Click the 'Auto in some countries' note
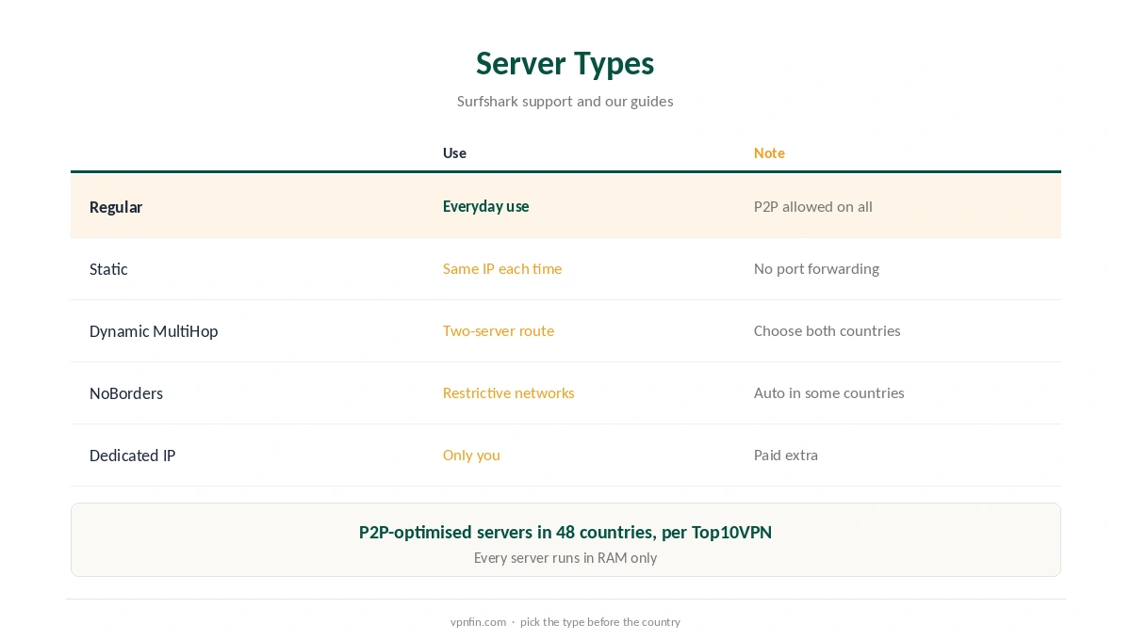Image resolution: width=1131 pixels, height=640 pixels. pyautogui.click(x=829, y=392)
